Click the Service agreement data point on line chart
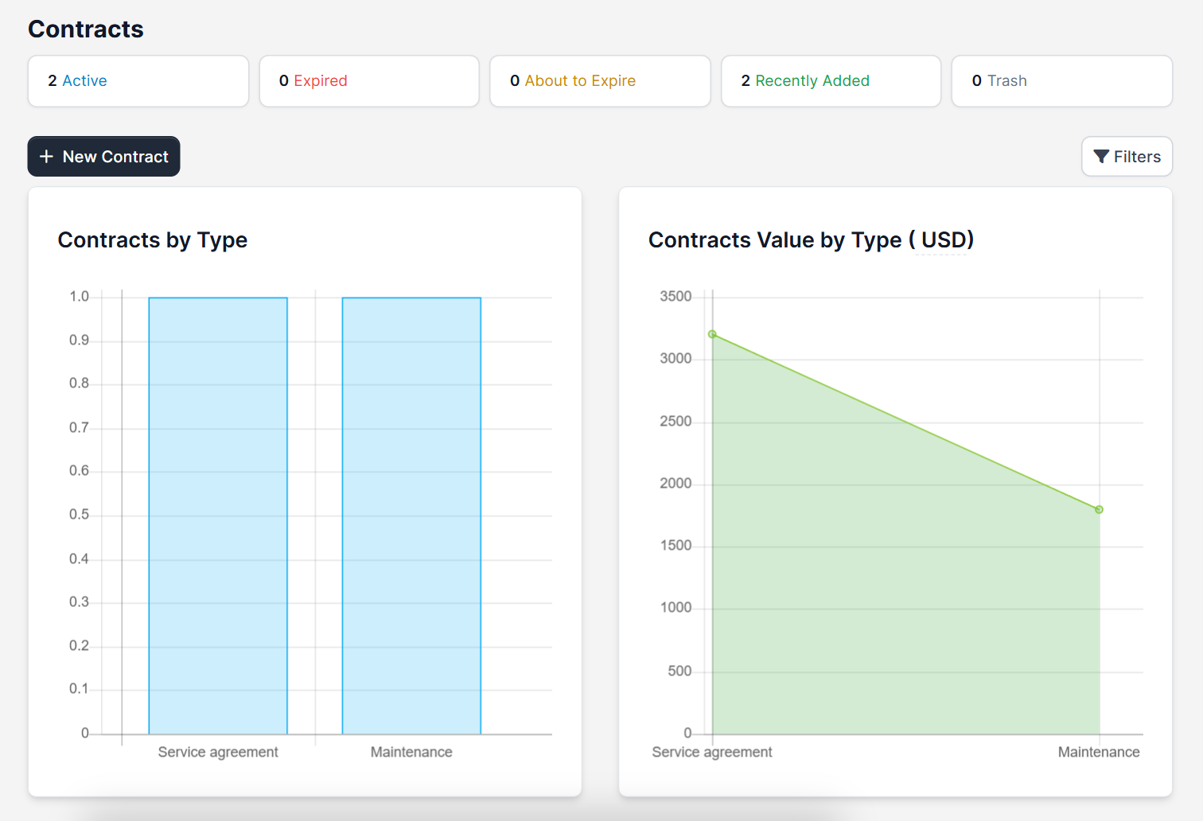Image resolution: width=1203 pixels, height=821 pixels. point(712,334)
